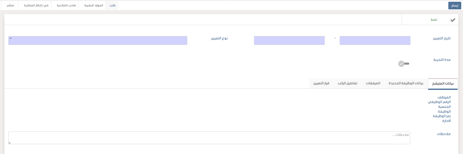Viewport: 463px width, 154px height.
Task: Select the طلب status stage
Action: click(x=112, y=5)
